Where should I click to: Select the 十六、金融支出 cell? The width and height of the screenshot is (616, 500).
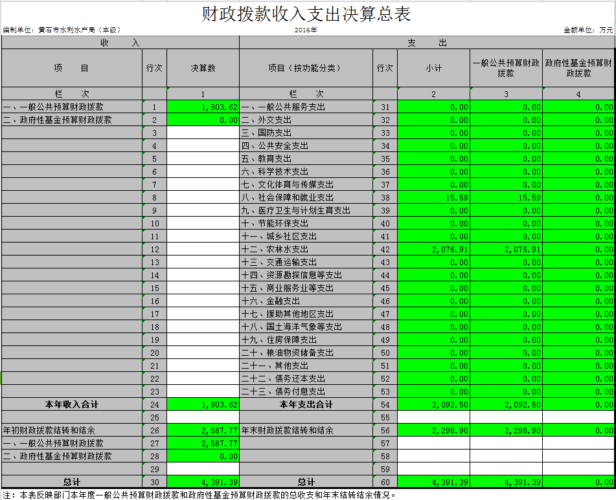coord(306,301)
